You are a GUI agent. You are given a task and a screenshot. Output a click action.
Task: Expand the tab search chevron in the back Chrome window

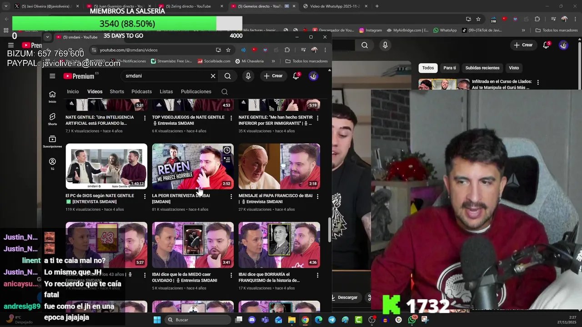click(x=6, y=6)
